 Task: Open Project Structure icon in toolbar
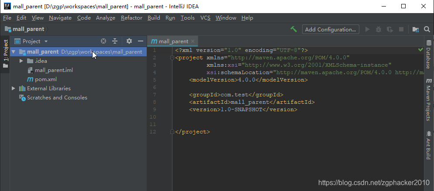pyautogui.click(x=416, y=29)
